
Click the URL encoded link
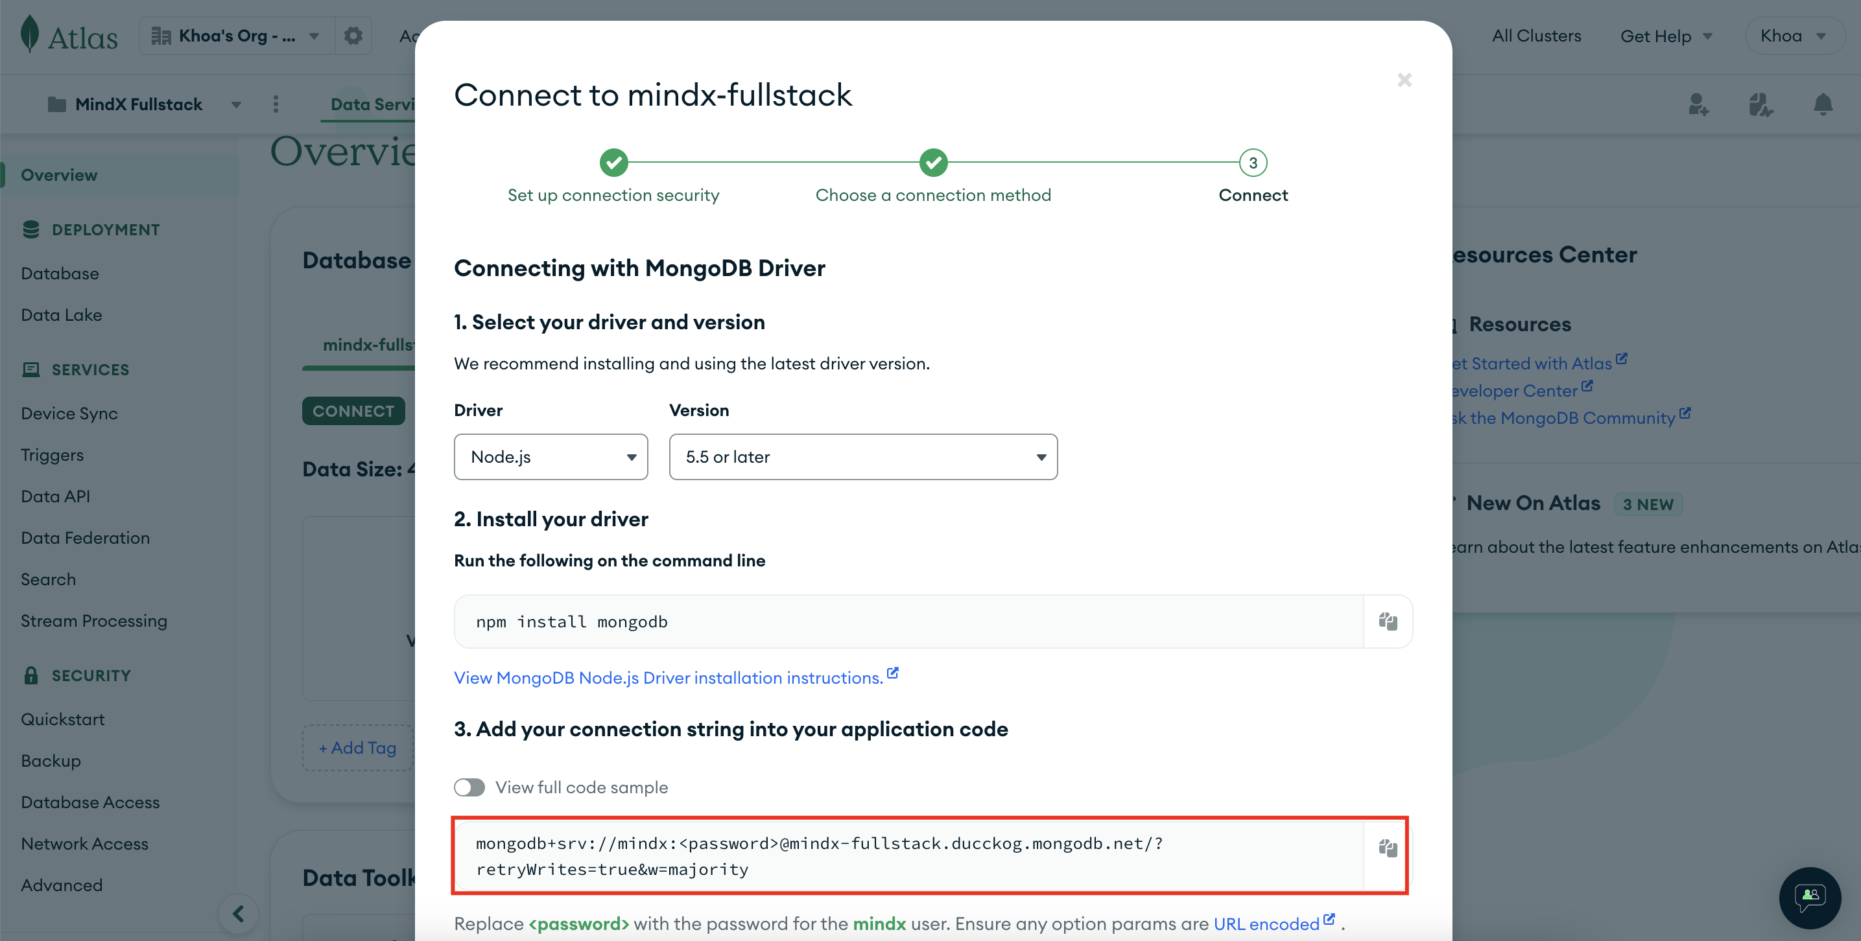(1266, 924)
